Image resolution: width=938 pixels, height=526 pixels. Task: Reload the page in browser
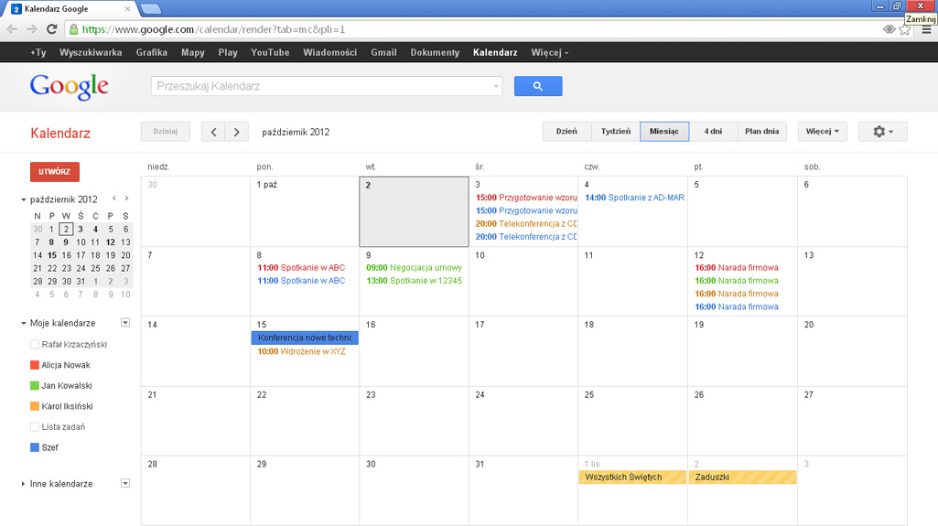(52, 28)
